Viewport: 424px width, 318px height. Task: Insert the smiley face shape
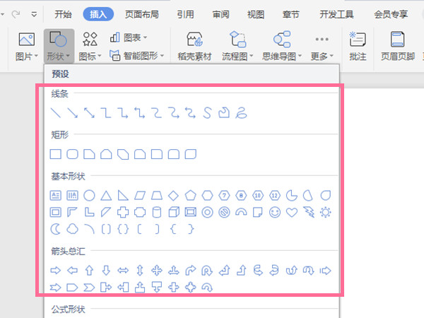[275, 212]
